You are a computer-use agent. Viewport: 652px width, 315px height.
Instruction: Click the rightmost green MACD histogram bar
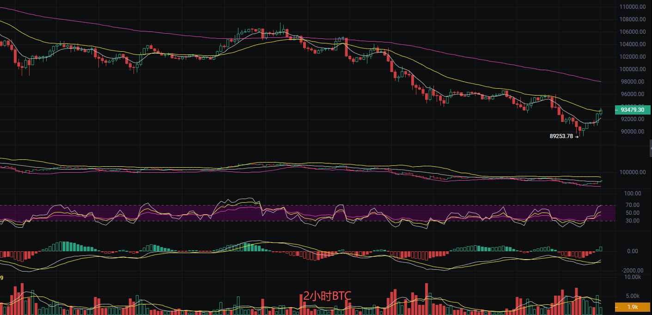click(x=601, y=249)
